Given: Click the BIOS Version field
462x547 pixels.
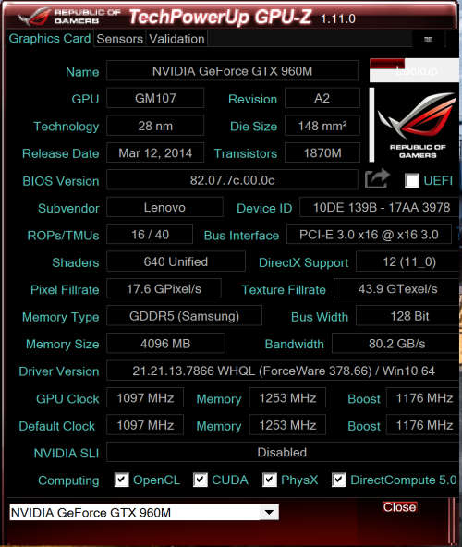Looking at the screenshot, I should click(x=233, y=180).
